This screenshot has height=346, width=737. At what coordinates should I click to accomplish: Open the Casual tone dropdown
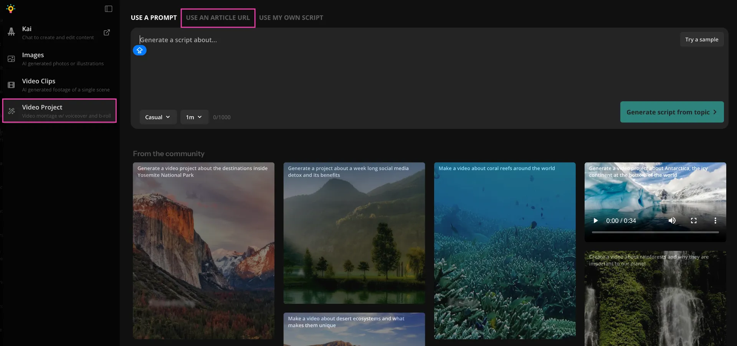(x=158, y=117)
